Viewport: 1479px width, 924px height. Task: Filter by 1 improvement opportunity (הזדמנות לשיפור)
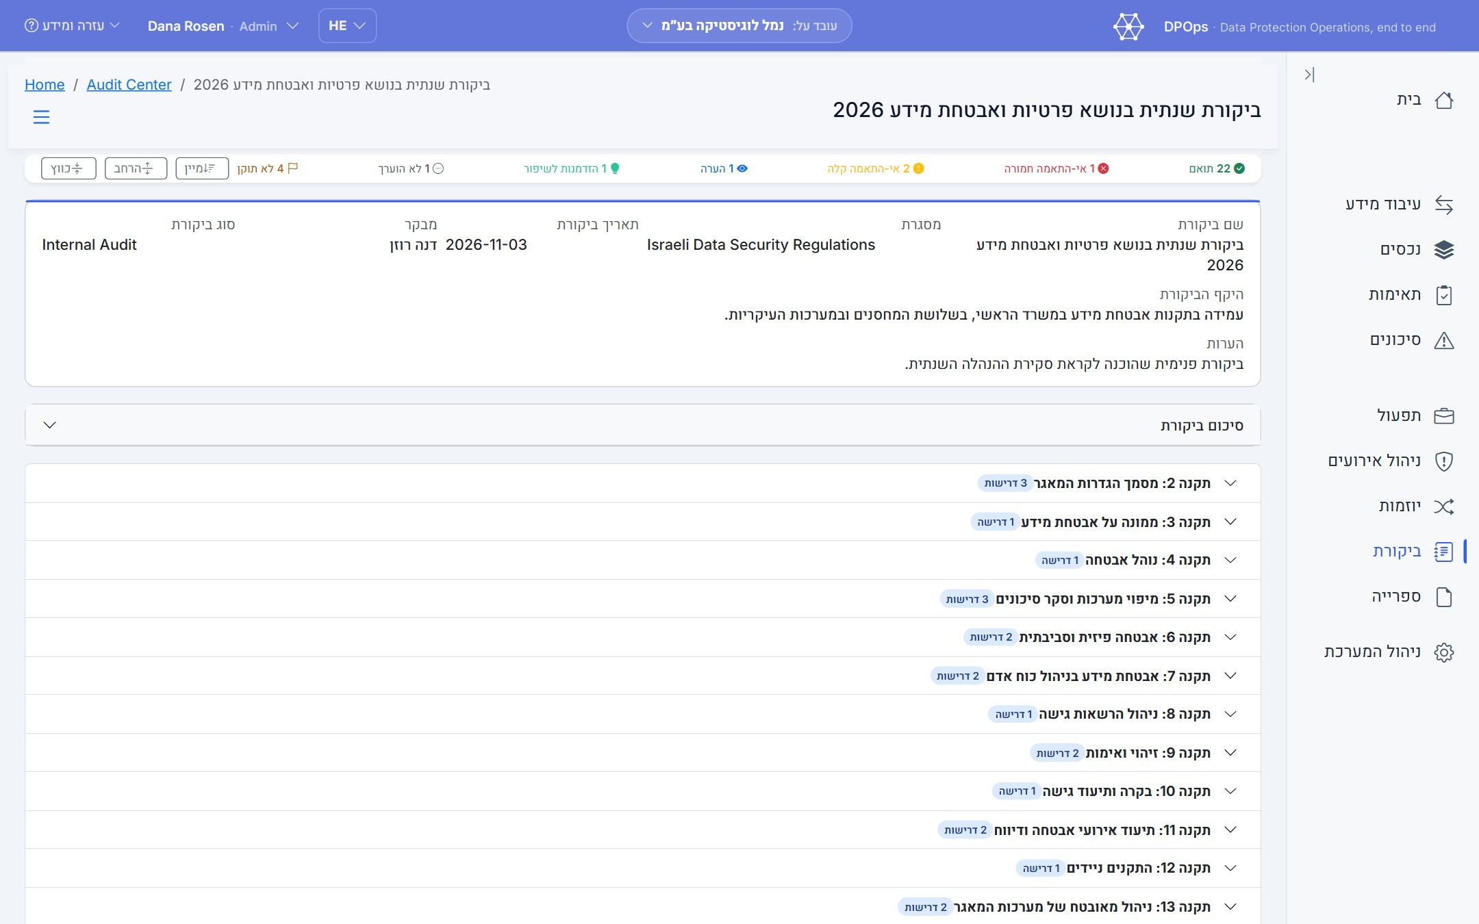(x=572, y=168)
